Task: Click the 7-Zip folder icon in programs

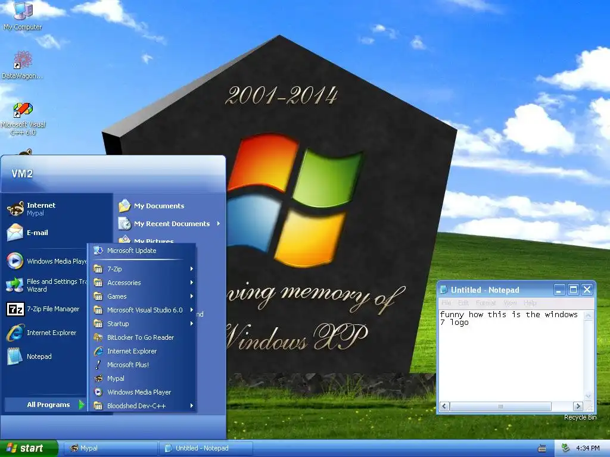Action: coord(98,269)
